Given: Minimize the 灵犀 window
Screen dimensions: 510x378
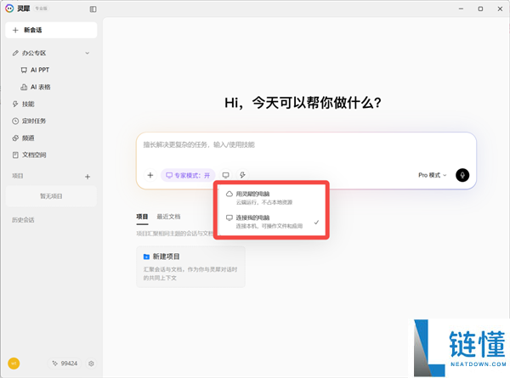Looking at the screenshot, I should point(461,8).
